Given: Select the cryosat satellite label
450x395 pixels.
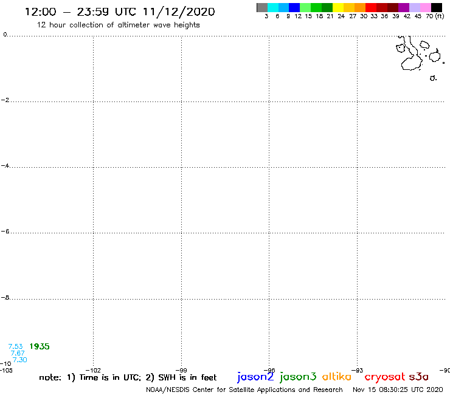Looking at the screenshot, I should coord(385,377).
